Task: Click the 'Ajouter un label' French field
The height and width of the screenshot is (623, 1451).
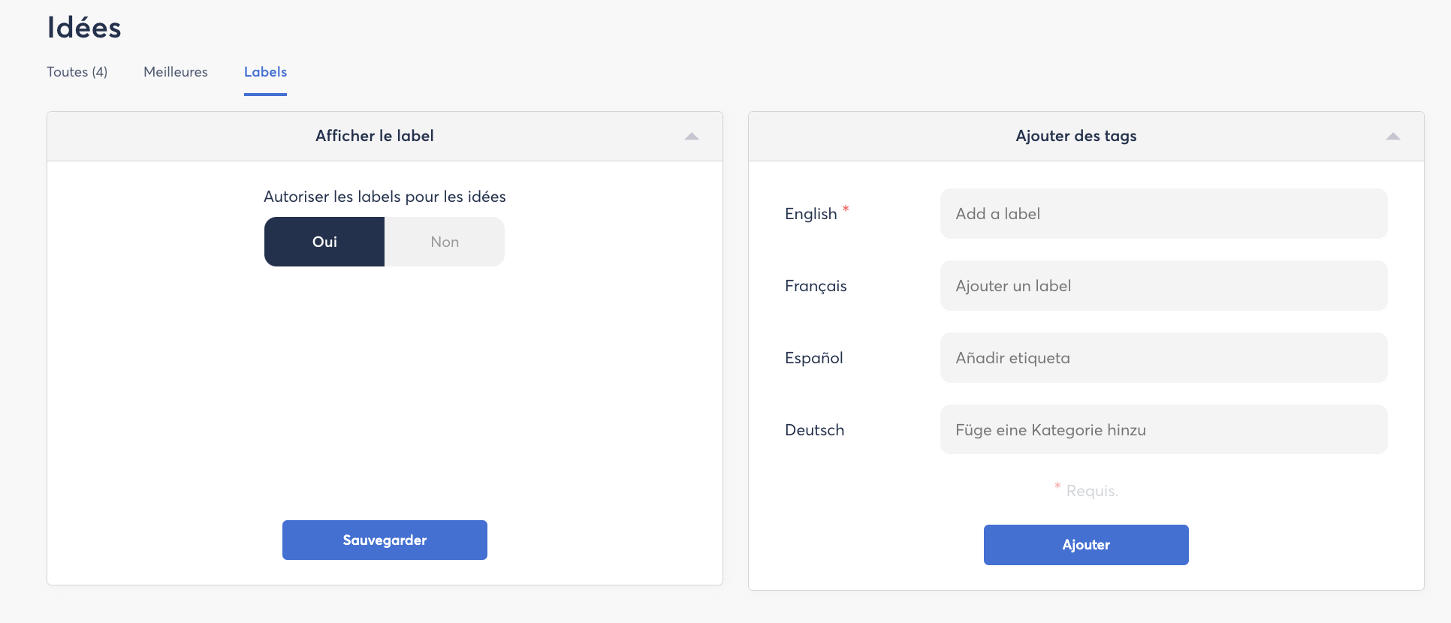Action: [1163, 286]
